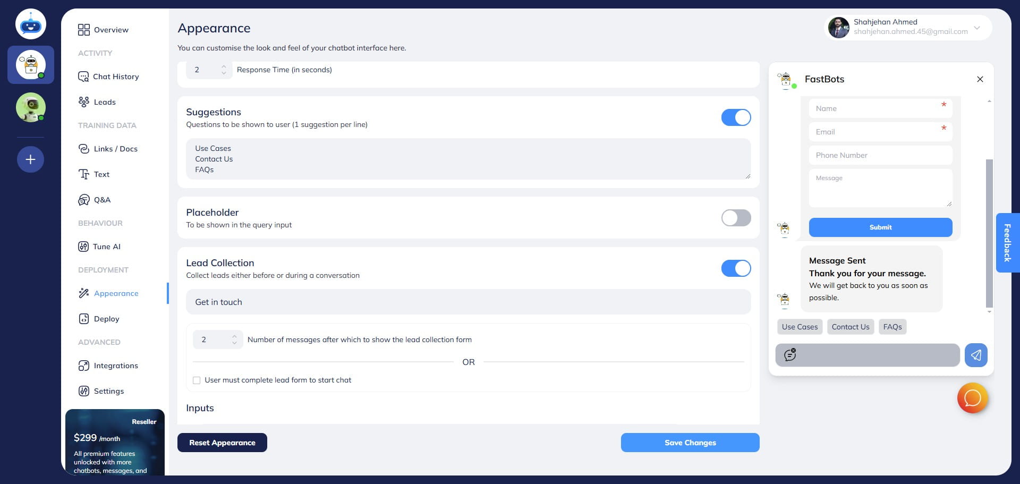The image size is (1020, 484).
Task: Enable the Placeholder toggle
Action: pos(736,218)
